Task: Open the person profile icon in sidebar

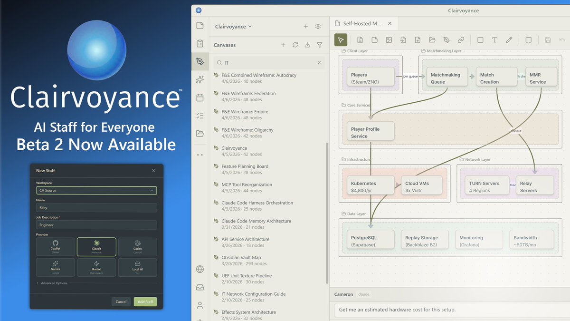Action: coord(199,305)
